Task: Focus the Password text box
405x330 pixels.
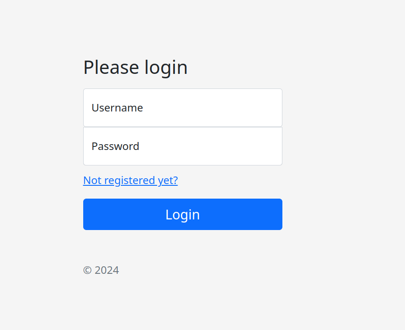Action: (x=182, y=146)
